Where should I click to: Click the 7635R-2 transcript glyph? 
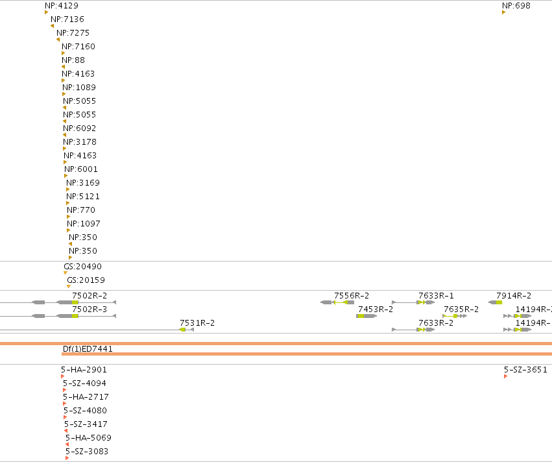455,316
